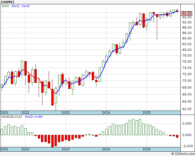Click 2023 on the MACD panel time axis
Image resolution: width=195 pixels, height=156 pixels.
[66, 149]
